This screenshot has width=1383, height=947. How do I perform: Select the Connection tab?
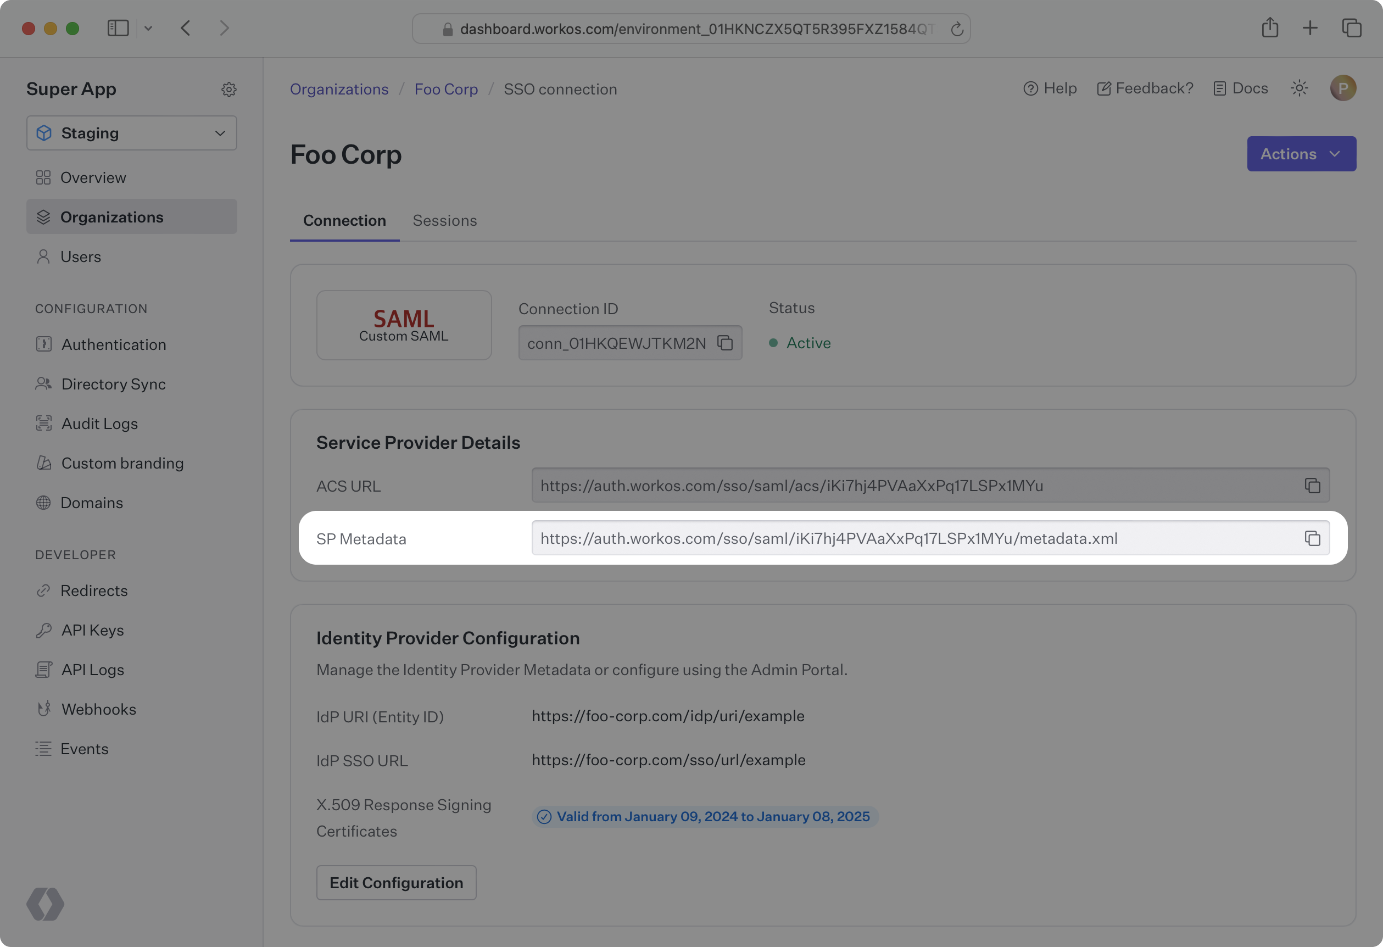coord(344,220)
